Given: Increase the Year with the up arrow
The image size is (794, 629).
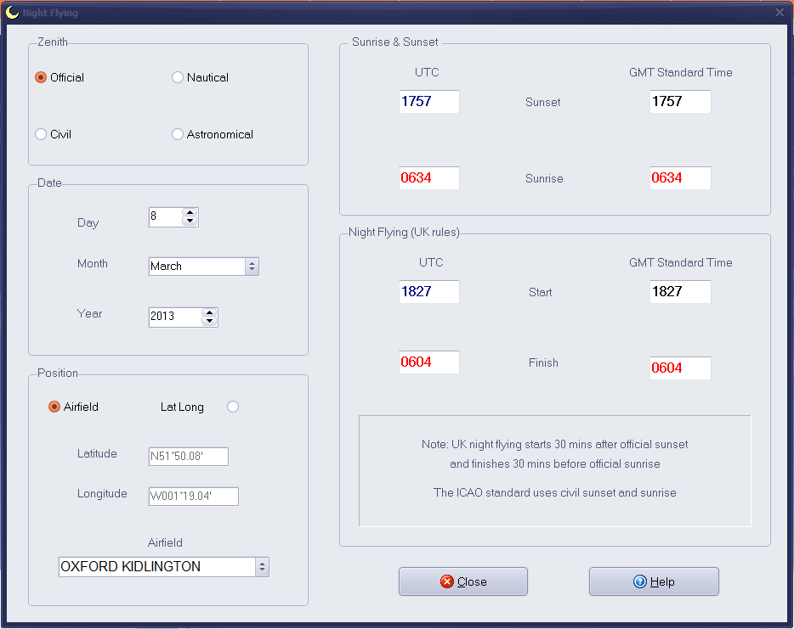Looking at the screenshot, I should click(209, 313).
